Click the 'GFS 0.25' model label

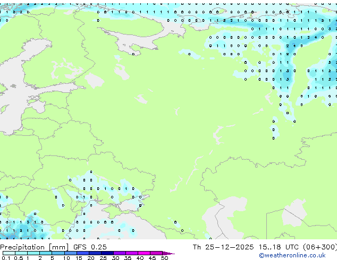[90, 247]
